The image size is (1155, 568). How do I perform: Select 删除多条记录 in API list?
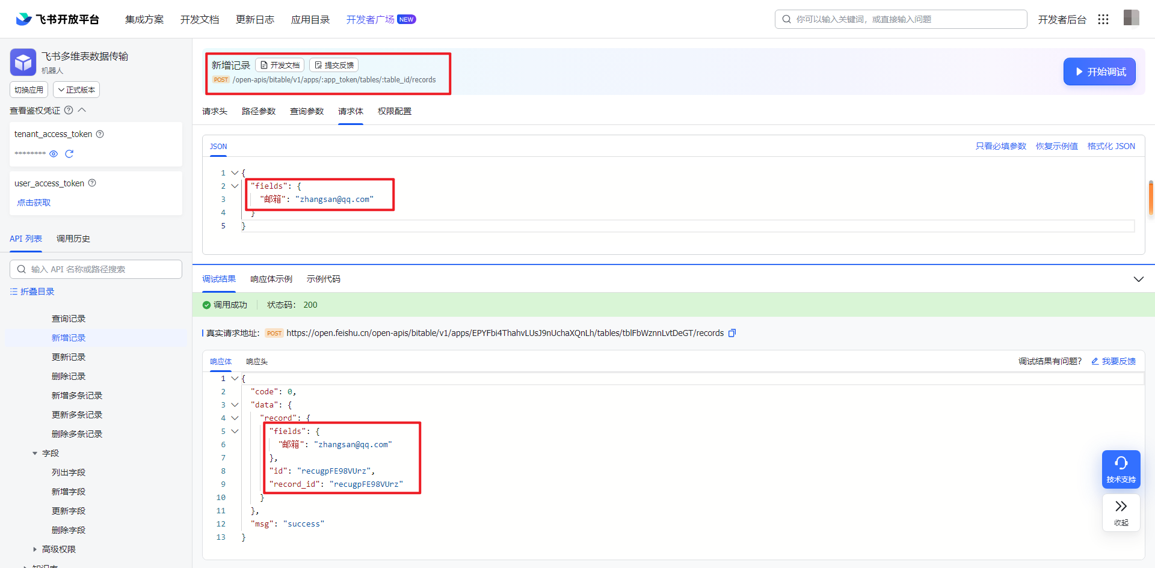pyautogui.click(x=77, y=434)
